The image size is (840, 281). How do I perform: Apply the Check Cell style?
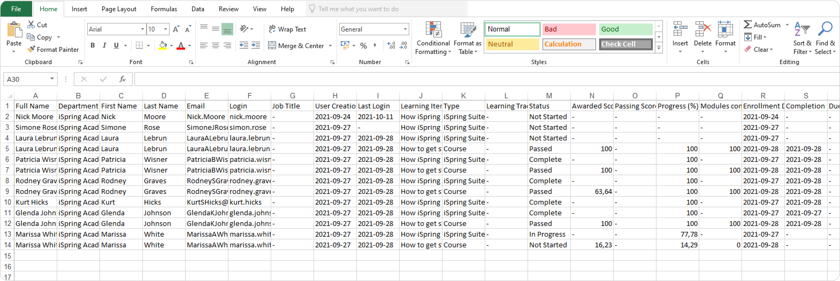click(x=625, y=44)
